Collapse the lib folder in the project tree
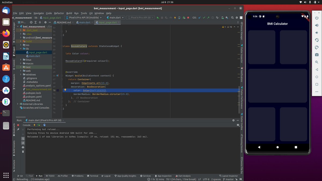 (21, 49)
